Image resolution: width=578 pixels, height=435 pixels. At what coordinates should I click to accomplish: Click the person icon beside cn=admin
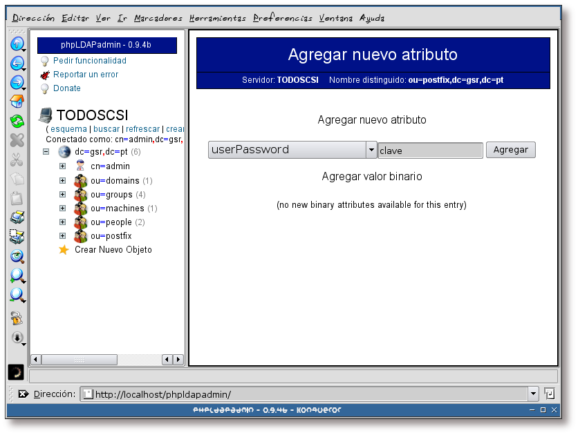coord(80,166)
